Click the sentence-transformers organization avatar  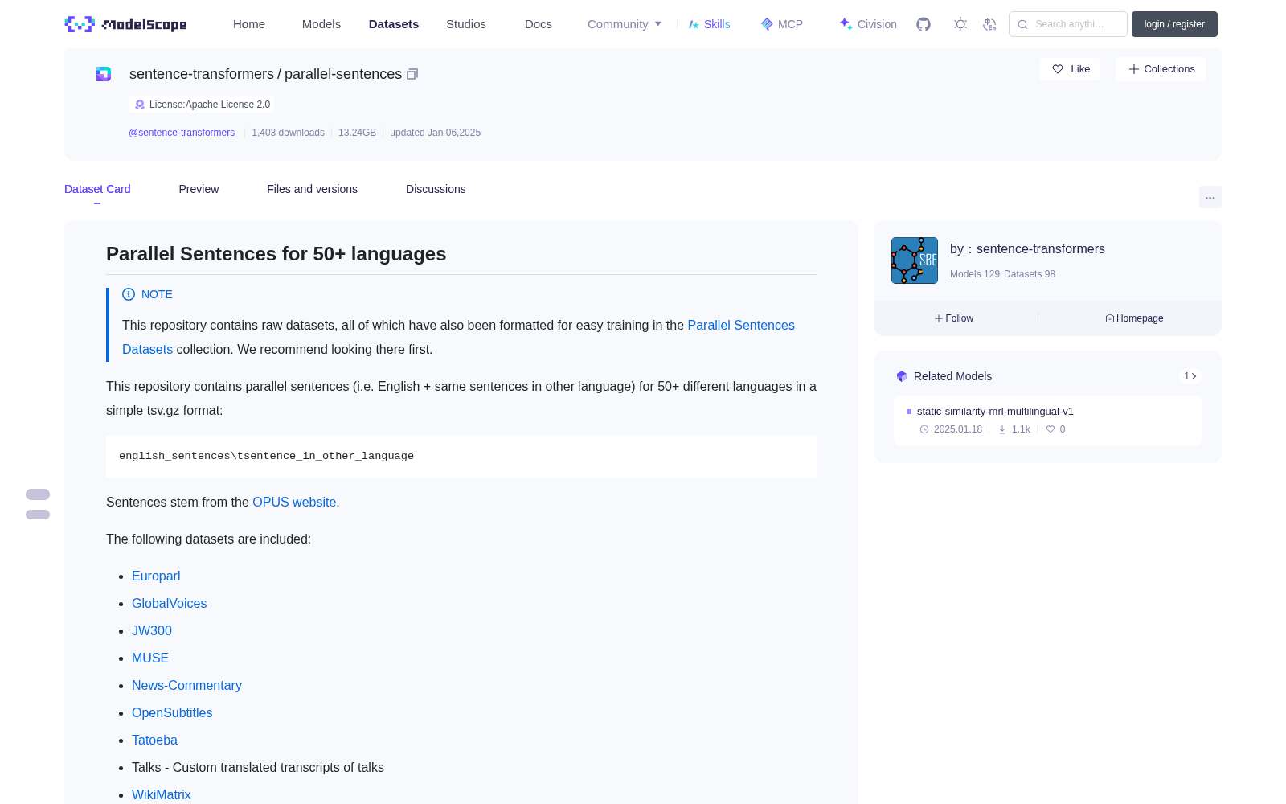coord(915,260)
